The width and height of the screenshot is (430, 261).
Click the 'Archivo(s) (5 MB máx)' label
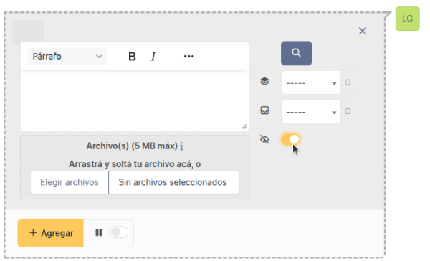pyautogui.click(x=132, y=146)
